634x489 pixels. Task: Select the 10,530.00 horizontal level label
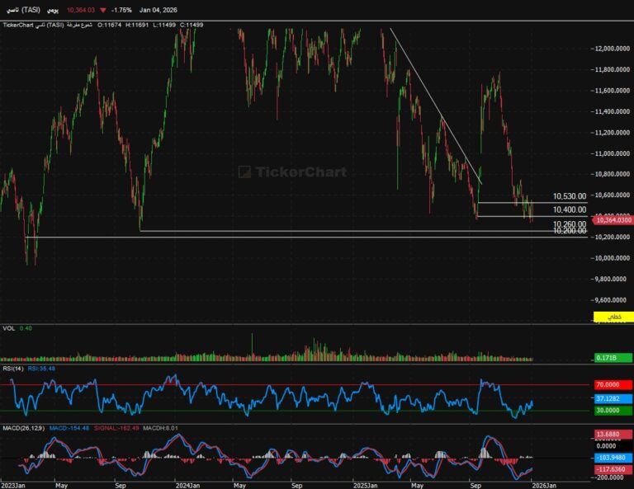(x=570, y=197)
